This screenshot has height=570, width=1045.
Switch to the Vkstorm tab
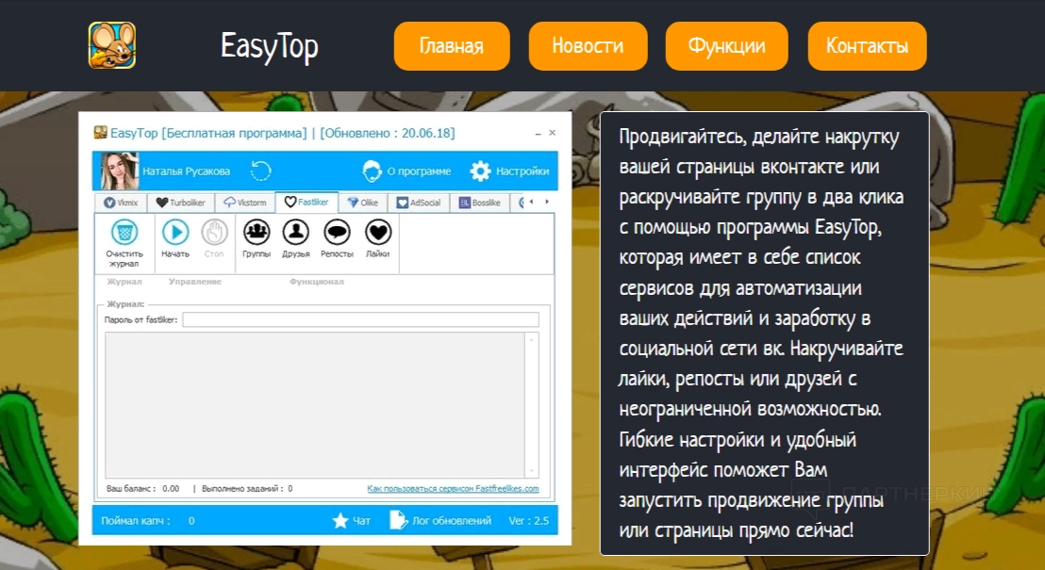click(244, 203)
